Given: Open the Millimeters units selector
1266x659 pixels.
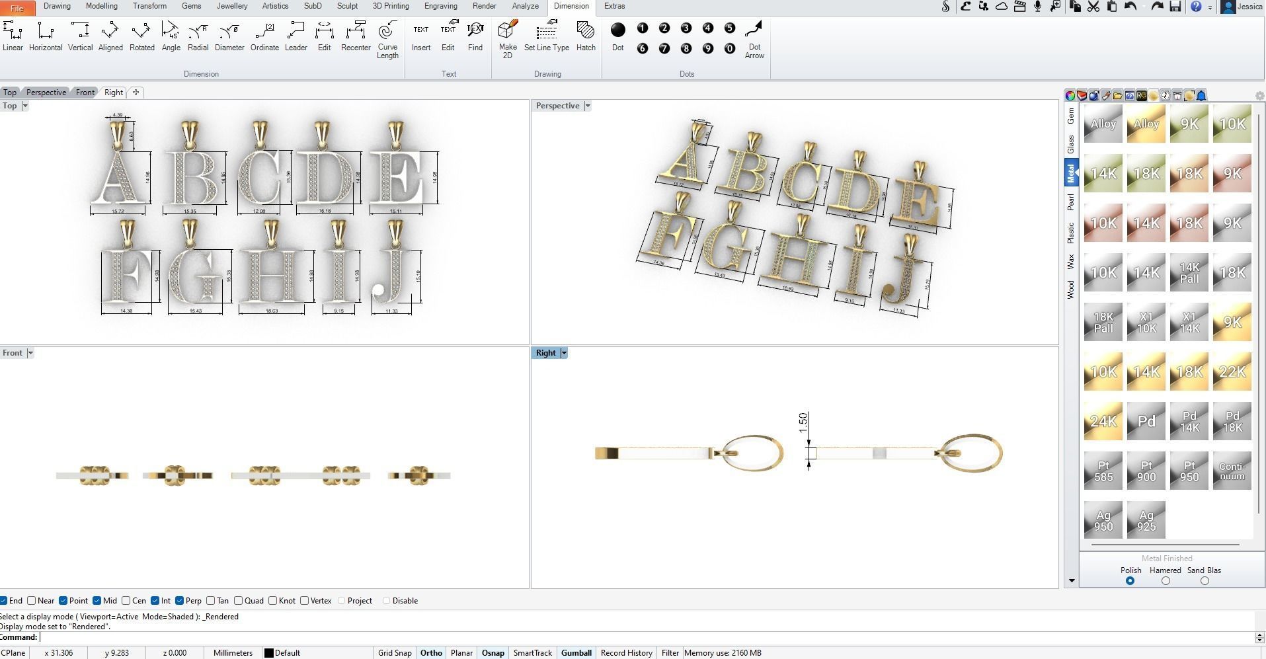Looking at the screenshot, I should coord(233,653).
